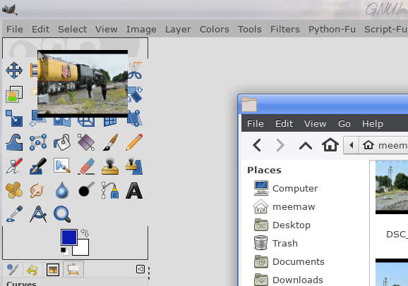This screenshot has height=286, width=408.
Task: Switch to the Images tab
Action: point(53,270)
